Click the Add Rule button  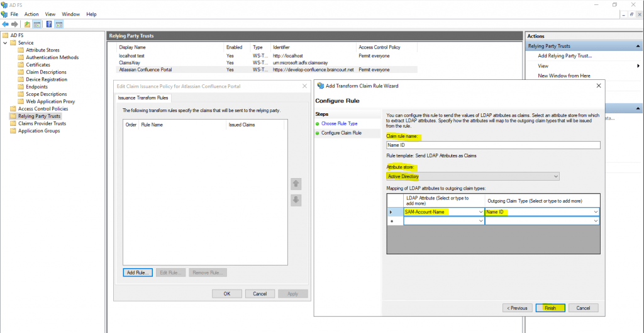[138, 273]
